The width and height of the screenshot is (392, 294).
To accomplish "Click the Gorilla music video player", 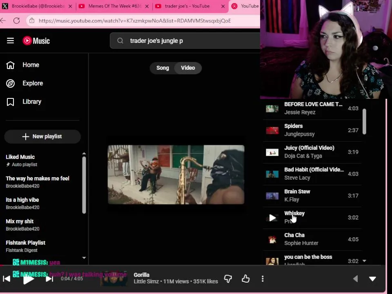I will [176, 174].
